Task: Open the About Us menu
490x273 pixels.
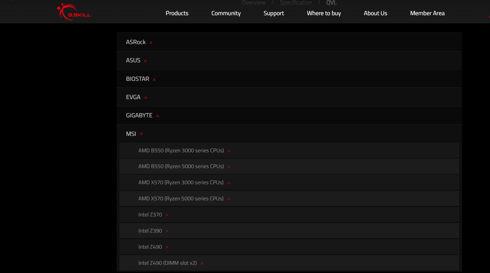Action: click(x=375, y=13)
